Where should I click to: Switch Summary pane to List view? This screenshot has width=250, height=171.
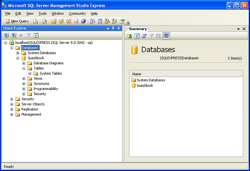click(159, 36)
